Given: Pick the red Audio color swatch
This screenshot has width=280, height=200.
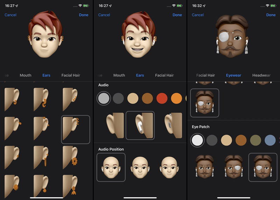Looking at the screenshot, I should click(162, 98).
